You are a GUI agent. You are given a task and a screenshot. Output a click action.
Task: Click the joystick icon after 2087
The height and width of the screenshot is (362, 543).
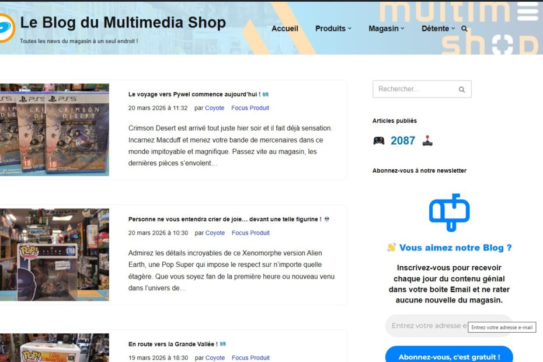pos(428,141)
